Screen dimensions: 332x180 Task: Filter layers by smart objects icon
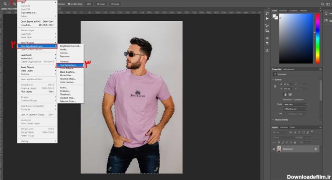coord(308,133)
